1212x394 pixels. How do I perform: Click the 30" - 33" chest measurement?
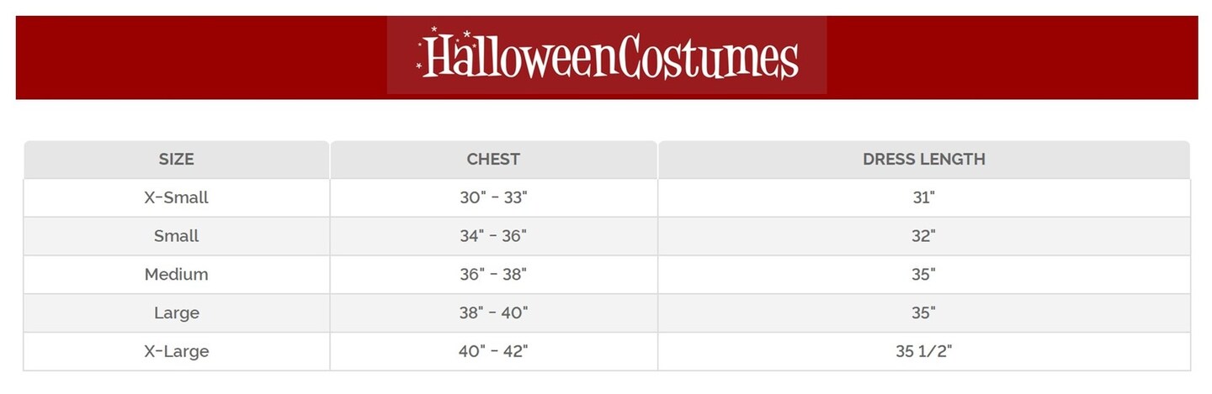pyautogui.click(x=493, y=198)
